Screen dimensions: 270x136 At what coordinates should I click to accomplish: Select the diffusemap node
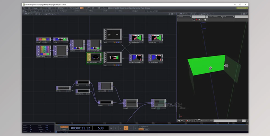[44, 52]
